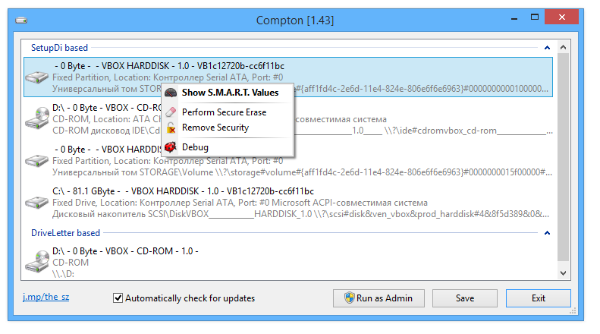Click the eraser icon for Secure Erase
This screenshot has width=600, height=334.
[171, 112]
